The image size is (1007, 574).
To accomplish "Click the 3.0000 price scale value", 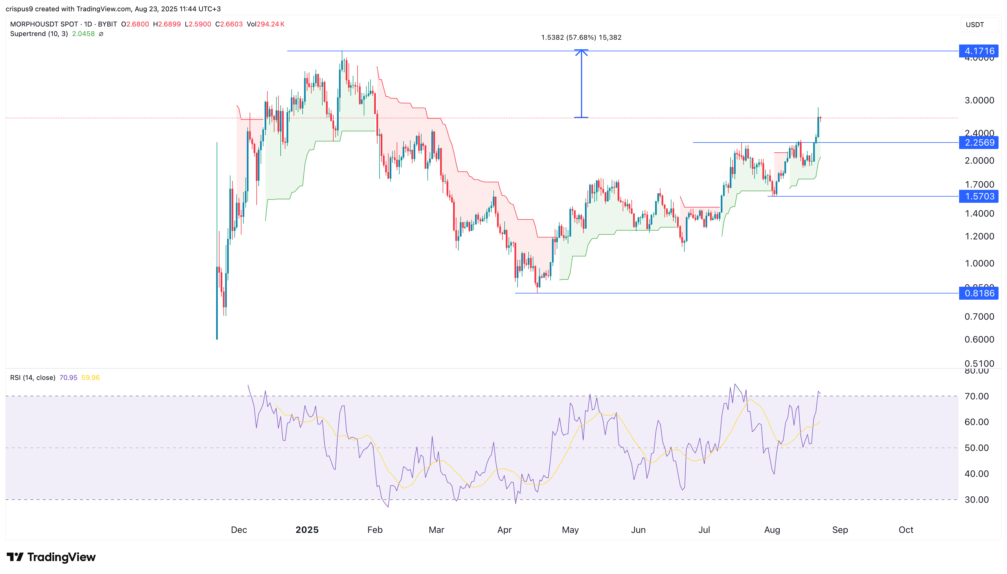I will point(979,100).
